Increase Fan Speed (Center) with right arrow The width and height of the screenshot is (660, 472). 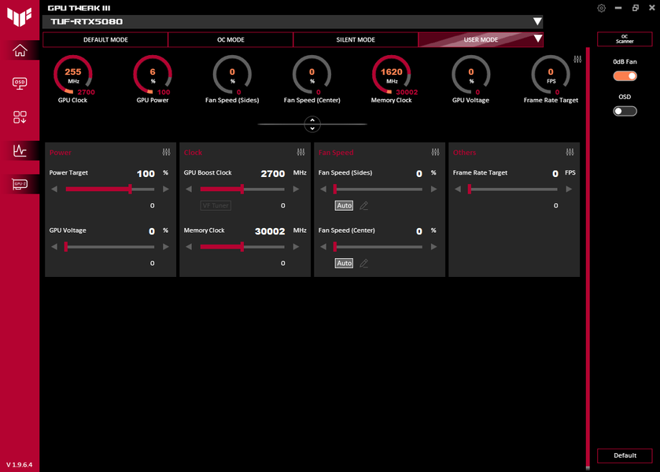(x=434, y=247)
